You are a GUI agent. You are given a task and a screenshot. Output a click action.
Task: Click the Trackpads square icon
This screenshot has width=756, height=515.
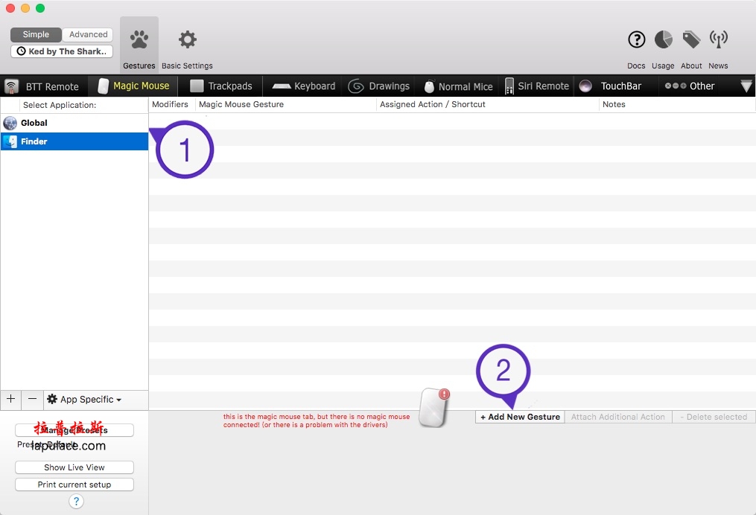[197, 86]
